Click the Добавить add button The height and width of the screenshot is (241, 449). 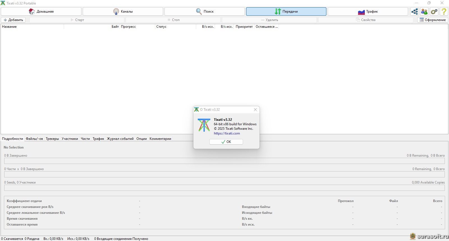[13, 20]
